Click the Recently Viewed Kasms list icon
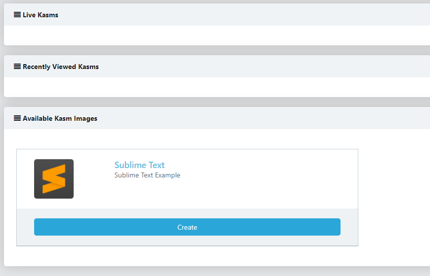 tap(17, 67)
